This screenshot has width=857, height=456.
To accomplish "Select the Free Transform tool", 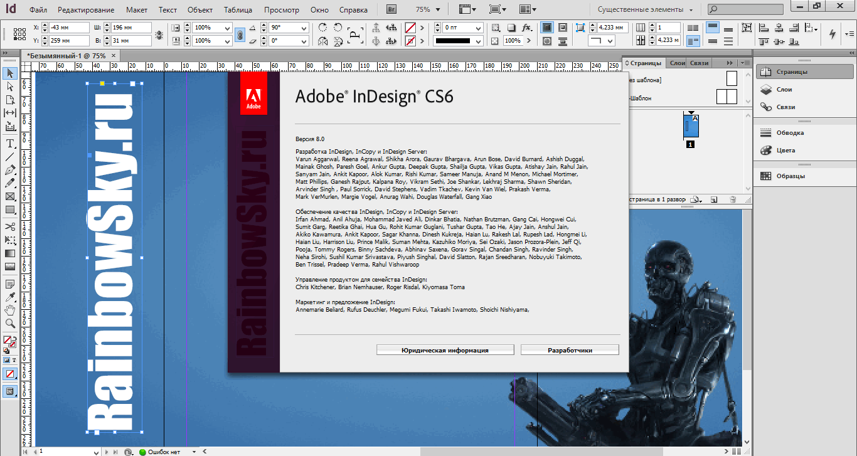I will click(x=10, y=240).
